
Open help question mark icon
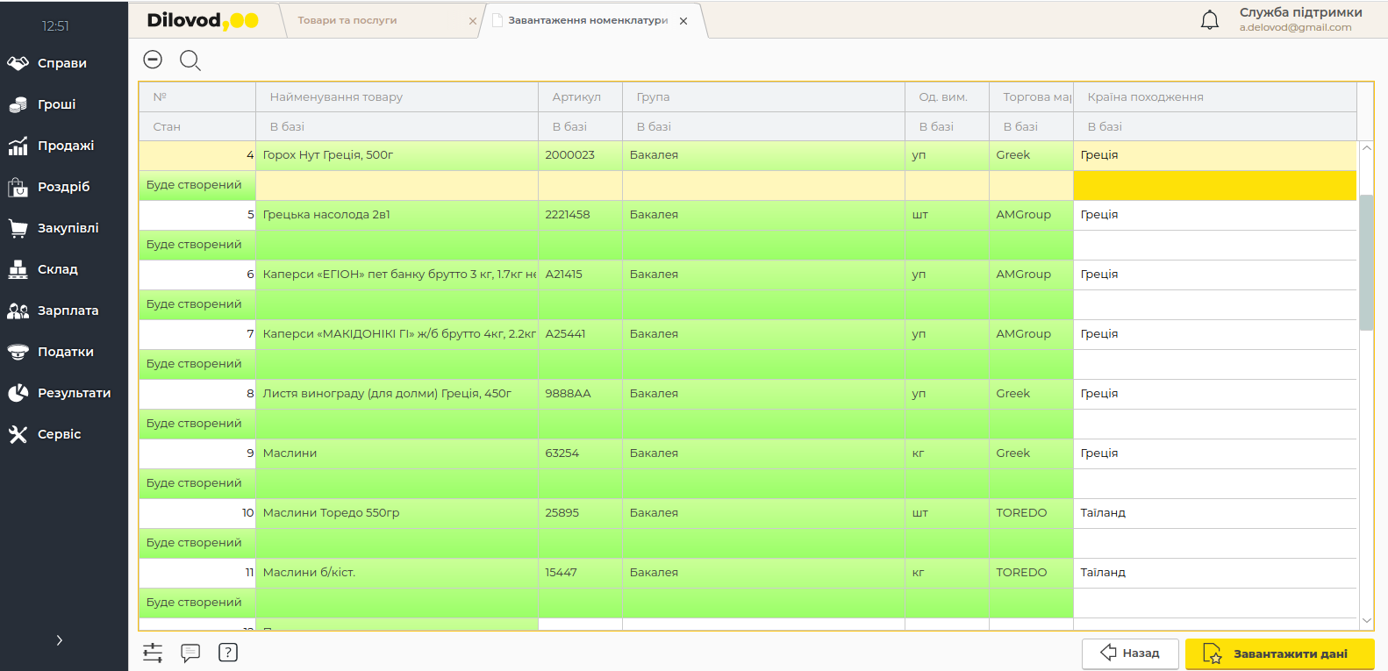point(228,653)
